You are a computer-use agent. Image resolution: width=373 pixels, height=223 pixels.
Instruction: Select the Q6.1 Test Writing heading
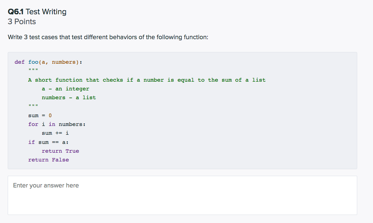pyautogui.click(x=37, y=11)
